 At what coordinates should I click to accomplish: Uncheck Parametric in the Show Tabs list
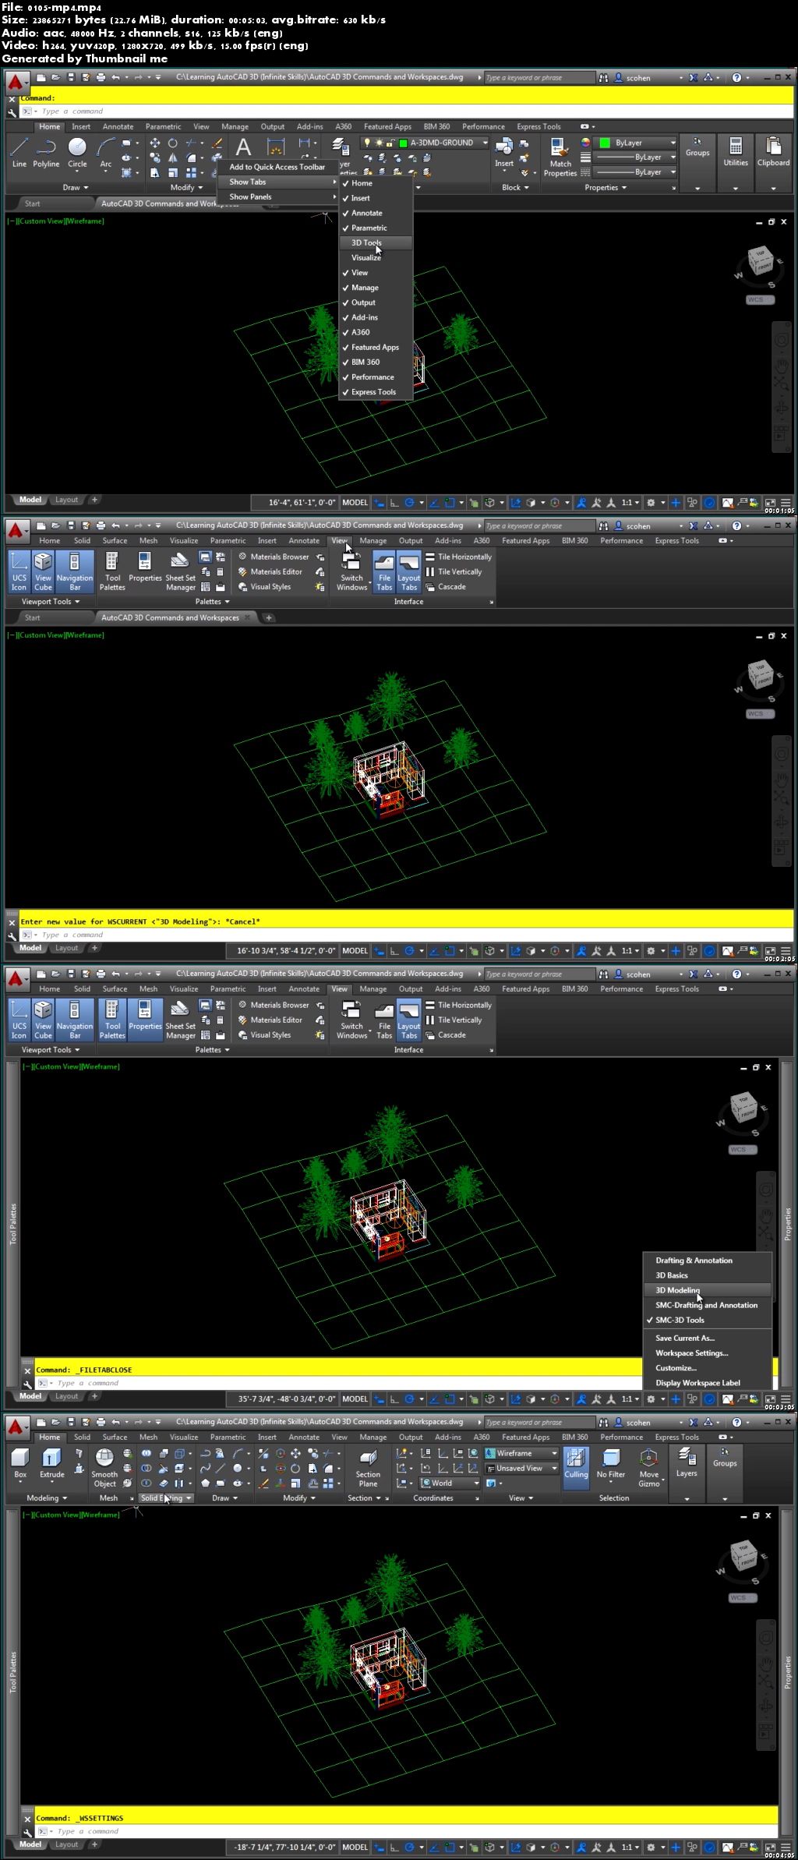pyautogui.click(x=369, y=228)
